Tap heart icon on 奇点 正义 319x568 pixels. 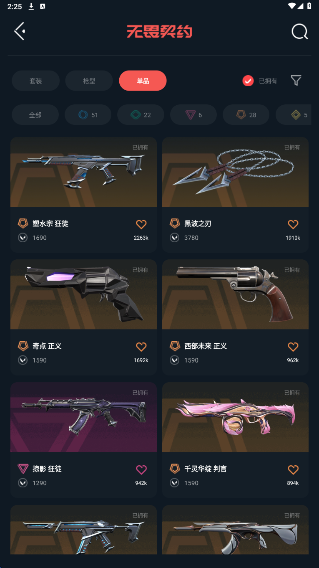(141, 347)
